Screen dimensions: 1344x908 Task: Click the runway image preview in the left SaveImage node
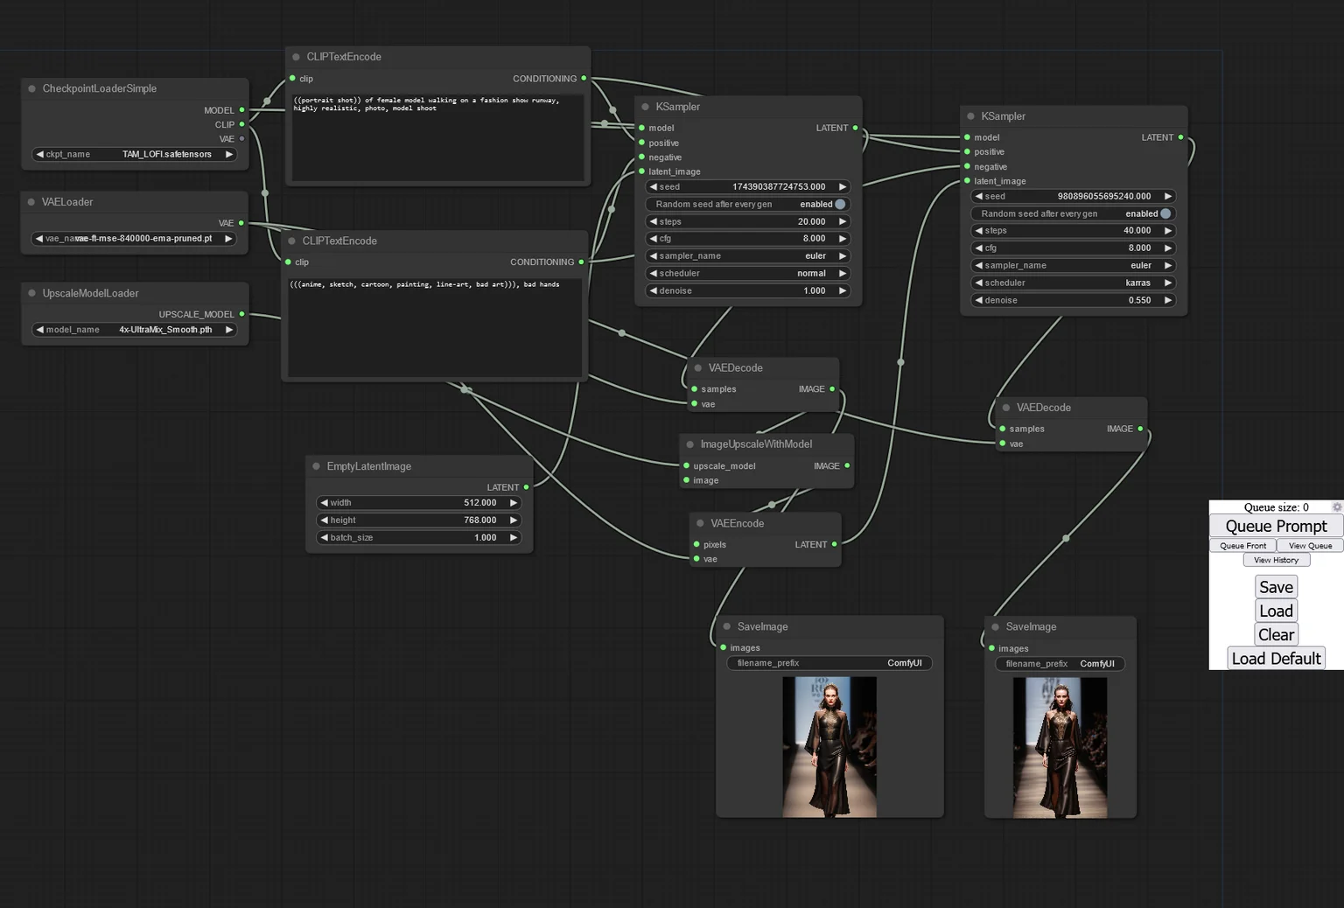829,747
